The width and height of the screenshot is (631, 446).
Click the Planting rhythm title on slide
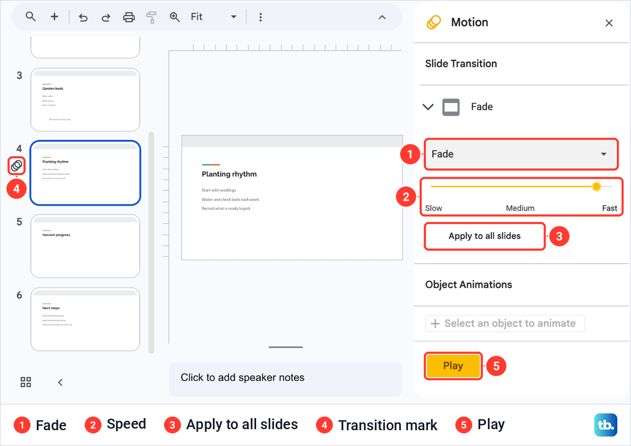[x=229, y=174]
